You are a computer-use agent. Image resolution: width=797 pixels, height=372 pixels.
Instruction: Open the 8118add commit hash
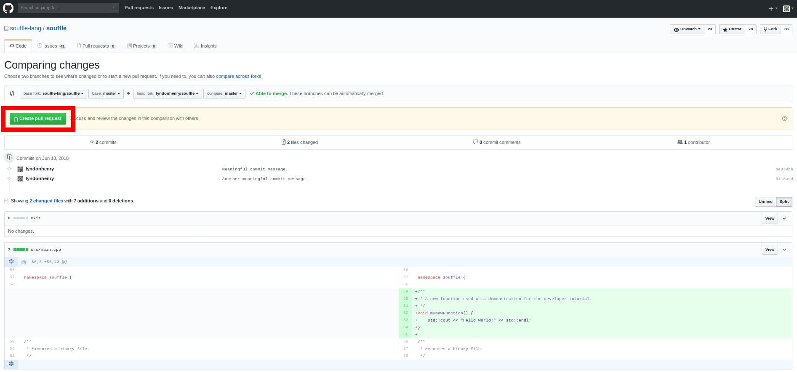point(784,179)
